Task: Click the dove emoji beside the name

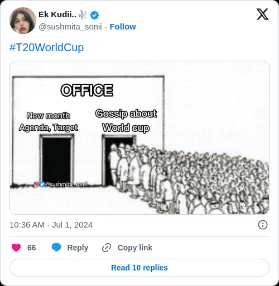Action: click(x=82, y=14)
